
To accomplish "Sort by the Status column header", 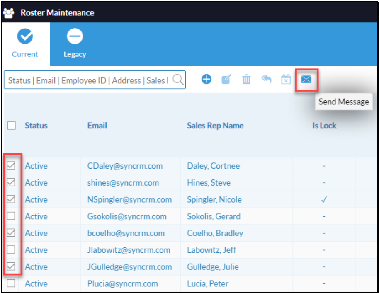I will pyautogui.click(x=36, y=126).
